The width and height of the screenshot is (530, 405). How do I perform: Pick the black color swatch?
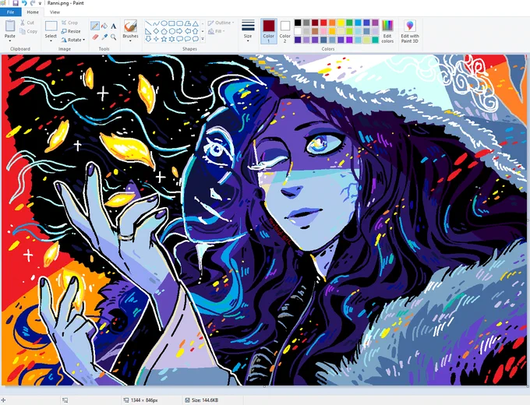pyautogui.click(x=298, y=23)
